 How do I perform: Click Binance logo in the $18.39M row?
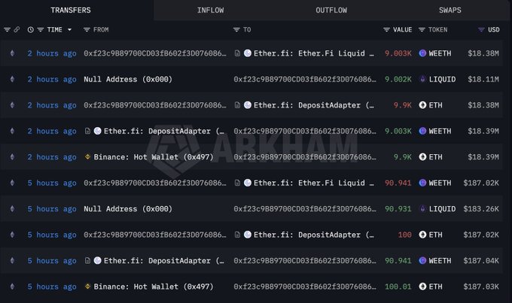(87, 157)
